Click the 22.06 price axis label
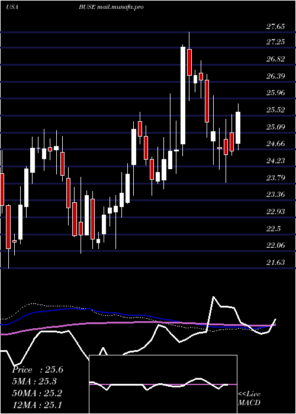The image size is (296, 414). 275,245
